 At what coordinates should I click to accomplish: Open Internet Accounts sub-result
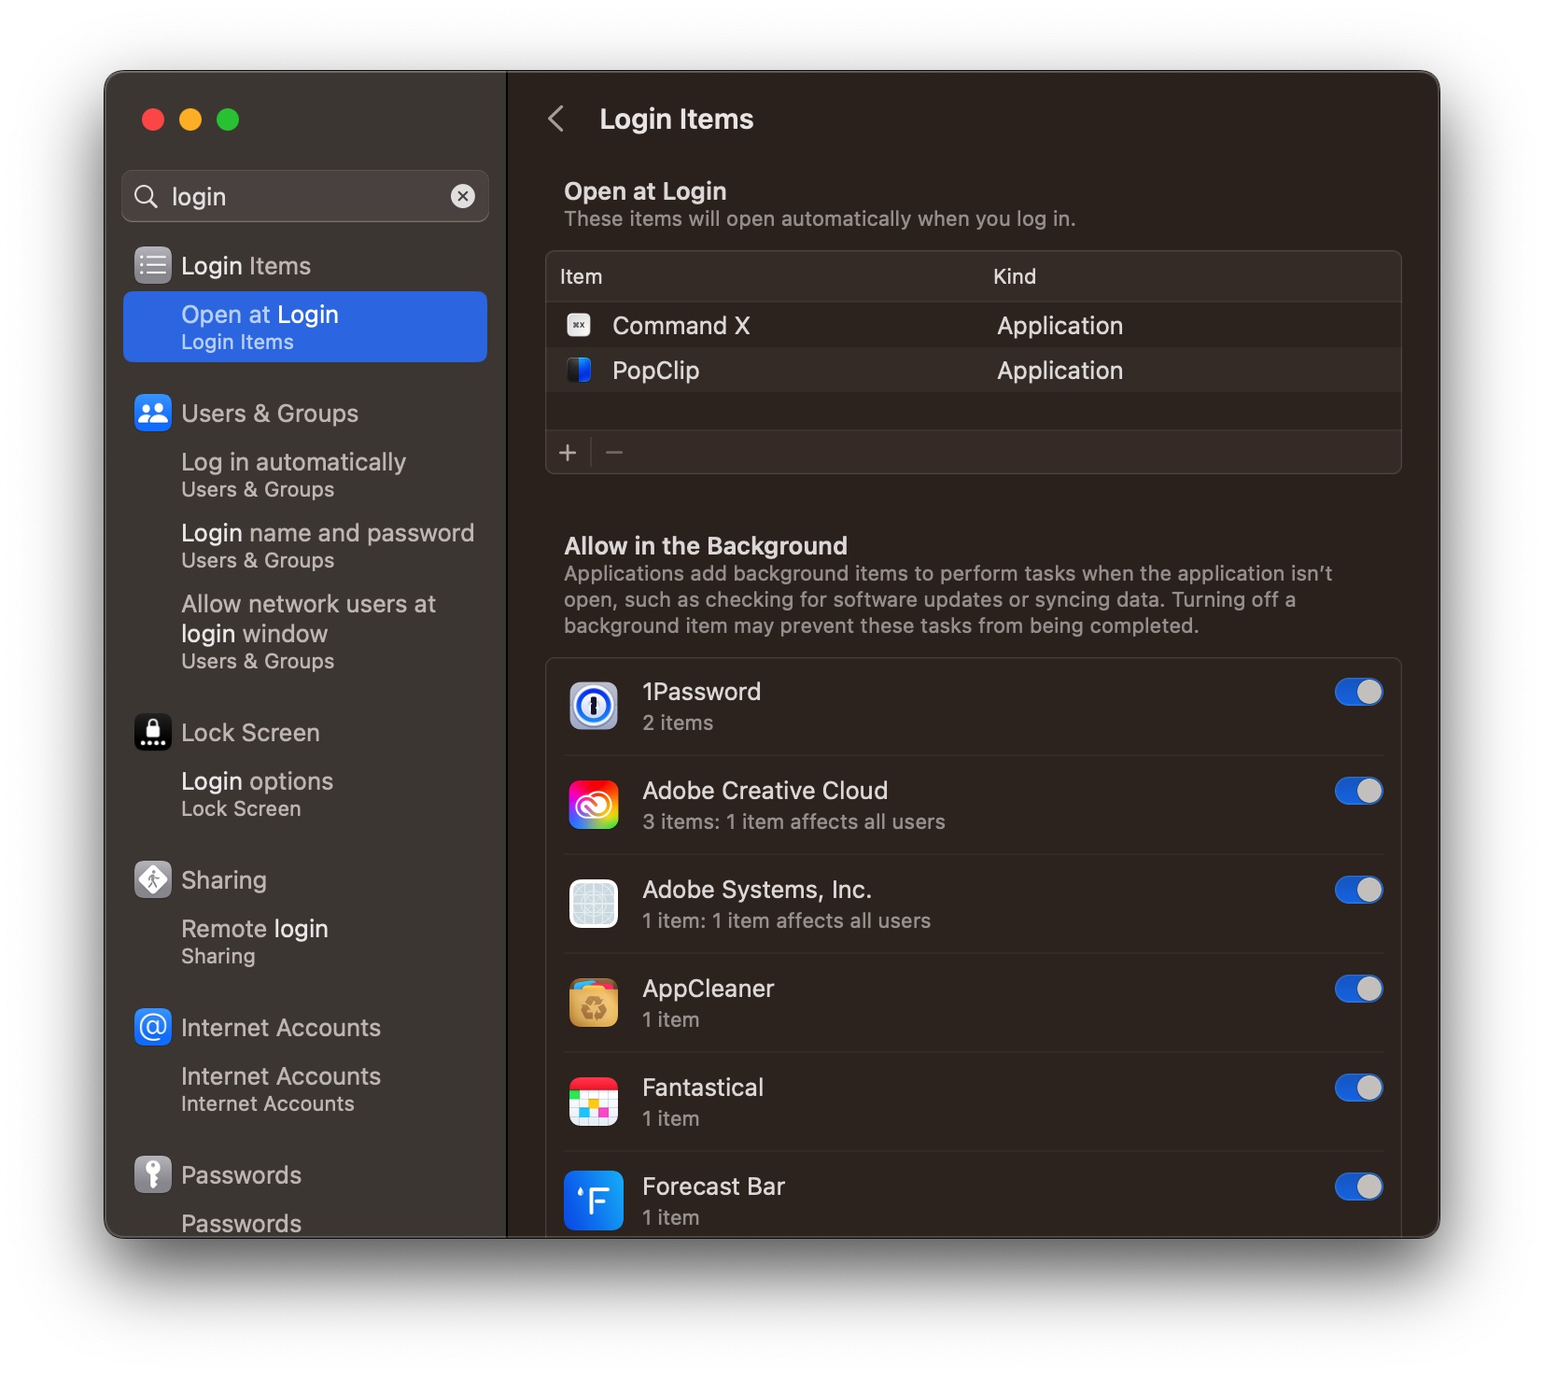click(305, 1089)
